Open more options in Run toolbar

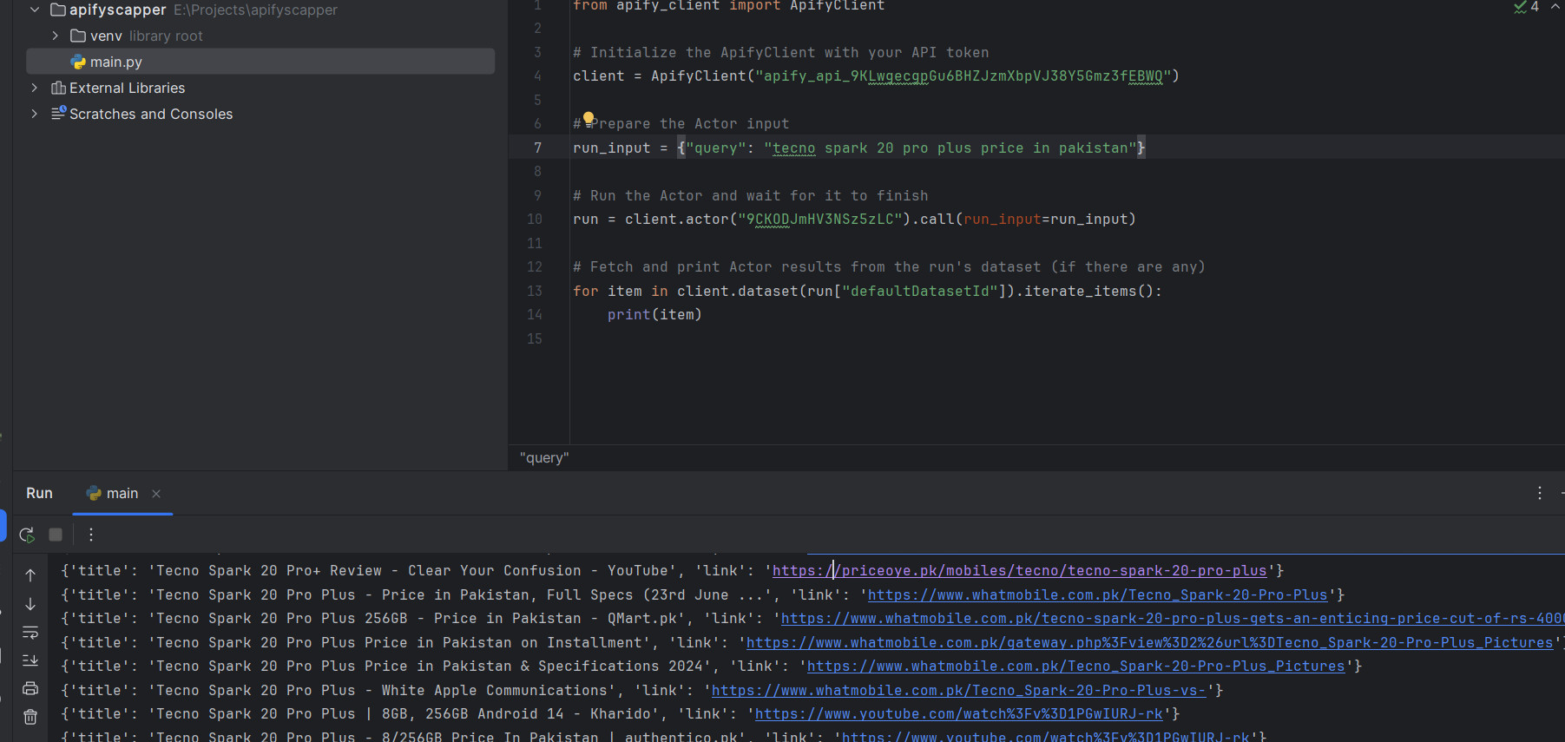click(x=90, y=535)
